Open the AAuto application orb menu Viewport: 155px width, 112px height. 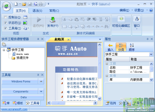(x=6, y=7)
